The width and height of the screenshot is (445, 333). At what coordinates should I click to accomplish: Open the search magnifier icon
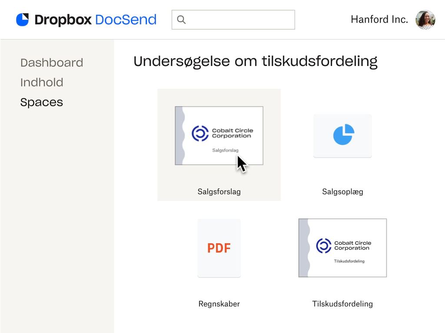[x=181, y=19]
